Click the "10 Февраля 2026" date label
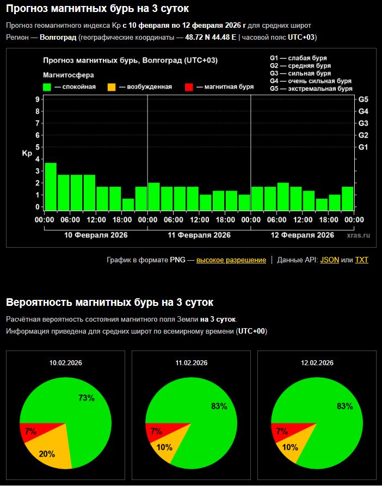 96,235
